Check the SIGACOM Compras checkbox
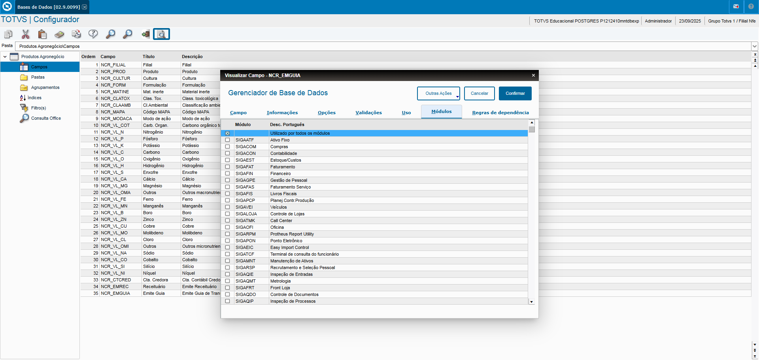This screenshot has width=759, height=360. click(227, 147)
